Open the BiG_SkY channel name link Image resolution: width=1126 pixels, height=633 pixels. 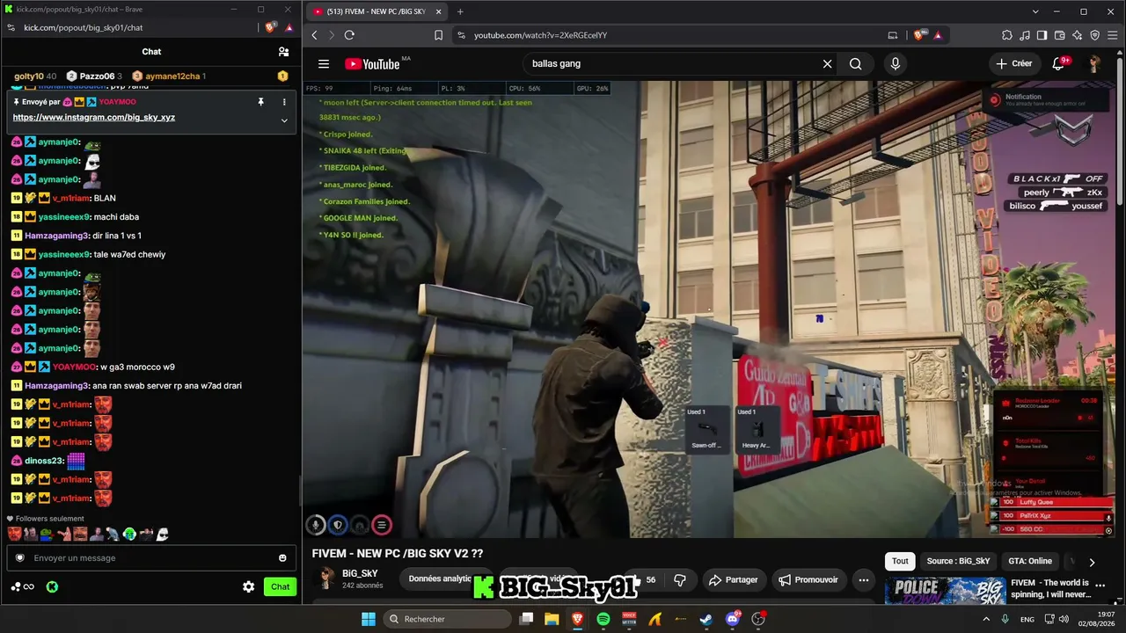360,573
